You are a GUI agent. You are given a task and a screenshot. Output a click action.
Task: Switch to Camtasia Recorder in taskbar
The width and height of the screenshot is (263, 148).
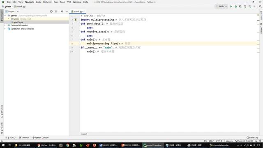[x=219, y=145]
